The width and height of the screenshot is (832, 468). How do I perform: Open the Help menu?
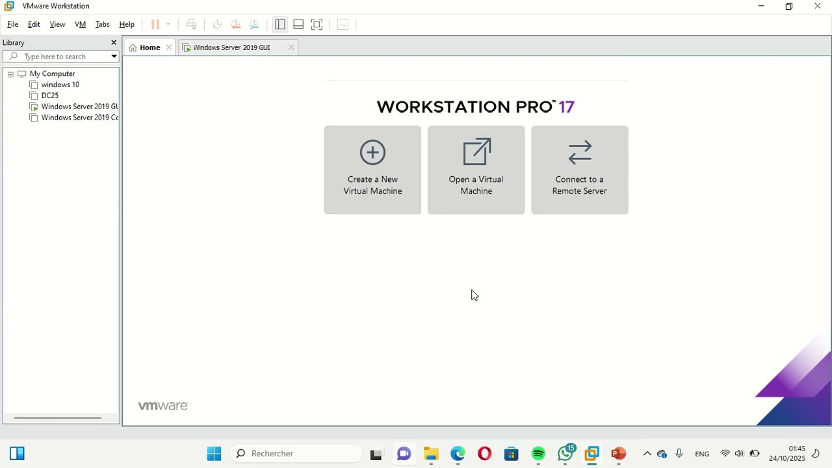click(127, 25)
